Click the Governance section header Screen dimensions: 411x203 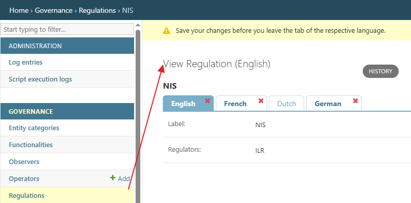[x=67, y=111]
